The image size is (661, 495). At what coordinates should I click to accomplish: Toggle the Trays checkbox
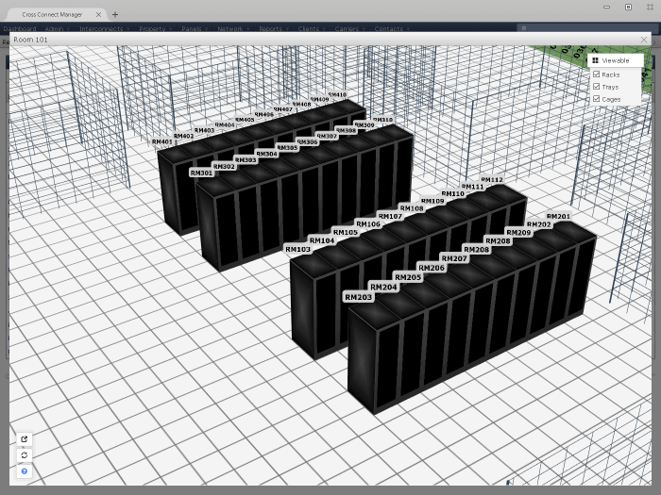pyautogui.click(x=597, y=86)
